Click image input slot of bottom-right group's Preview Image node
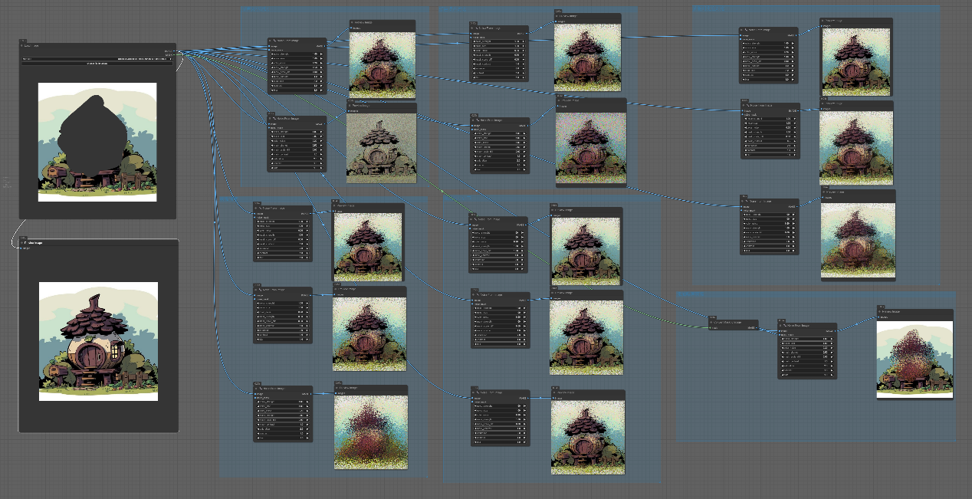The height and width of the screenshot is (499, 972). coord(880,317)
